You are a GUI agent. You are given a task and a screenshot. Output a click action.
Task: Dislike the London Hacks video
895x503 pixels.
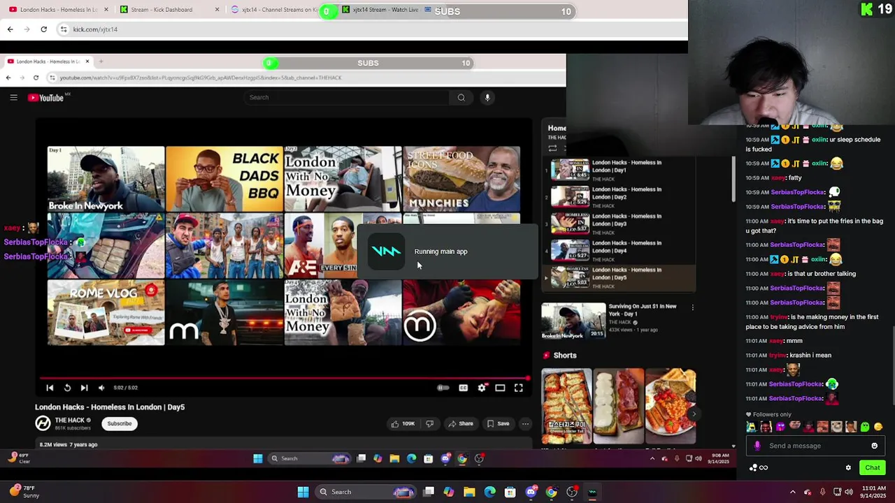[x=429, y=423]
